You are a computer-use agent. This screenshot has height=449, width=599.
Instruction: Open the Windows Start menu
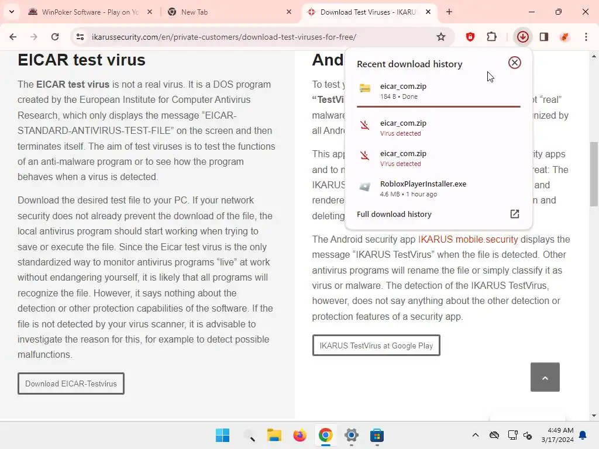223,435
